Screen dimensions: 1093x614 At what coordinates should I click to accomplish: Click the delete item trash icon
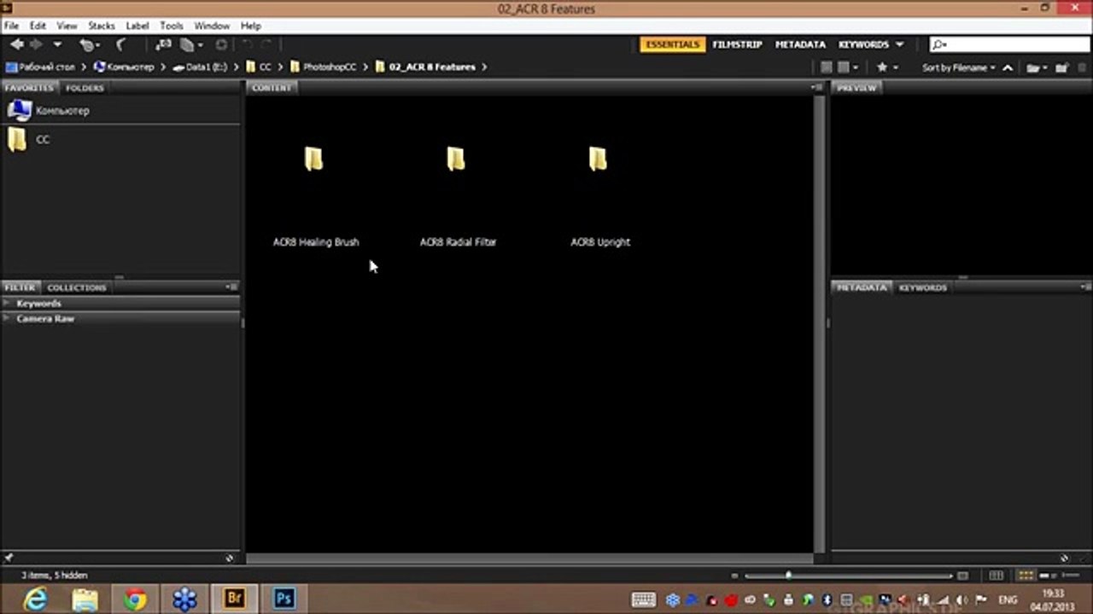[x=1082, y=67]
